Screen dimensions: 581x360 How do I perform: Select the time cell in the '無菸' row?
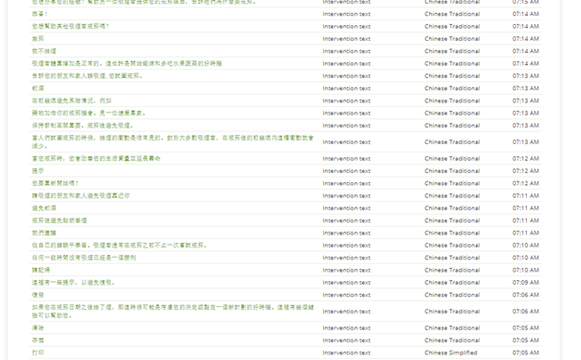[525, 38]
